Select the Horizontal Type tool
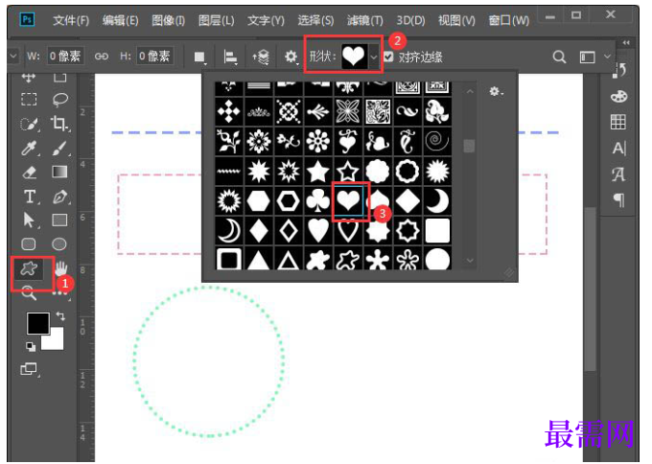Screen dimensions: 652x464 pos(30,197)
